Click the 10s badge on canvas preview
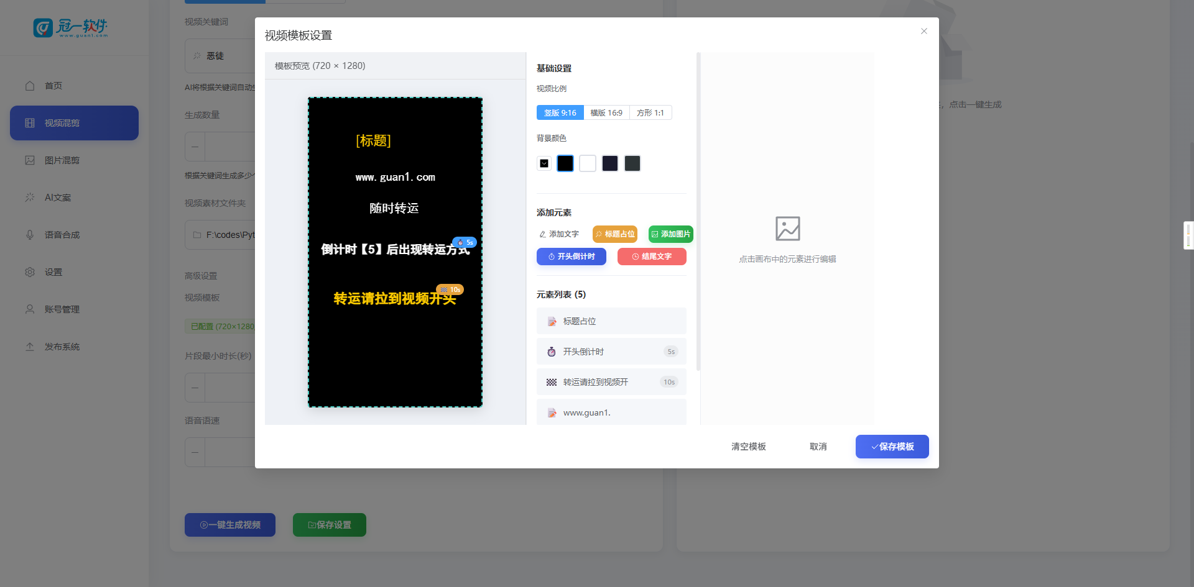The height and width of the screenshot is (587, 1194). click(x=450, y=289)
